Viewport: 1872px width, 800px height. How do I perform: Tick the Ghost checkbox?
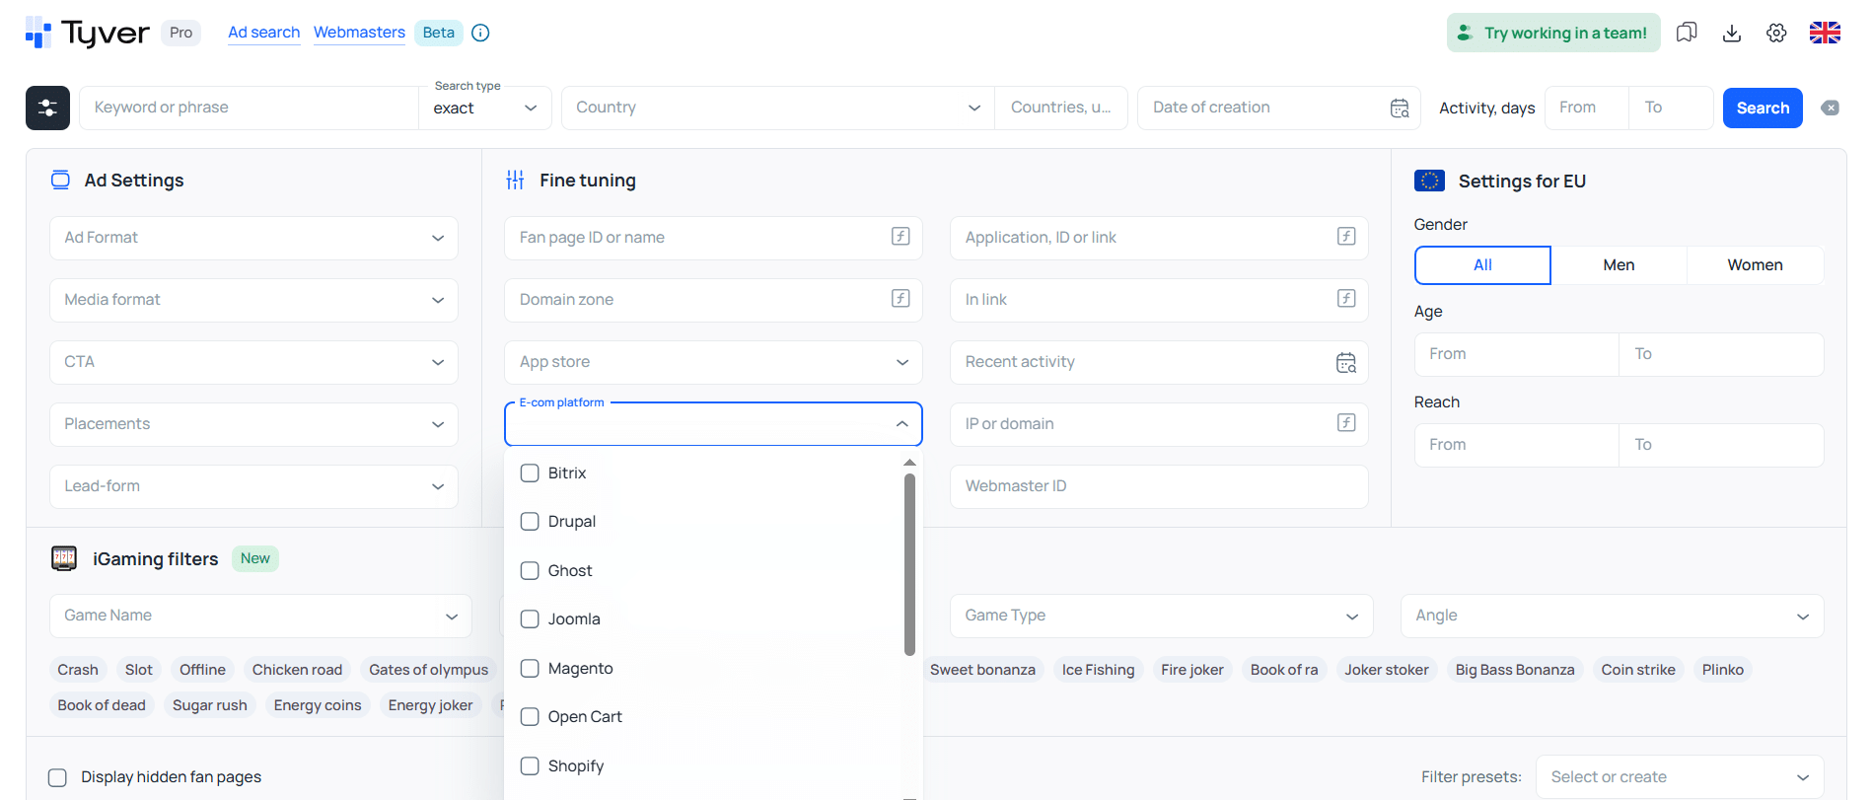click(530, 570)
